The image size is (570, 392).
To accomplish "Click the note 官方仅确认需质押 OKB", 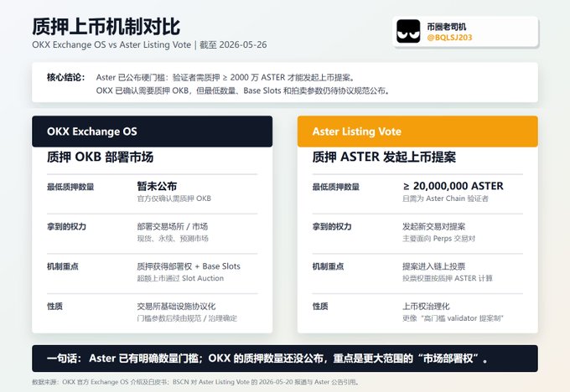I will pyautogui.click(x=174, y=199).
